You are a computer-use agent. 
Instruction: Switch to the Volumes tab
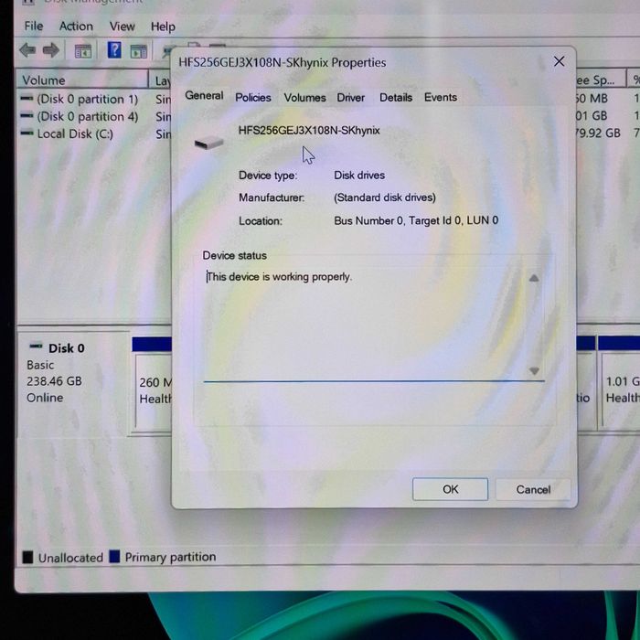click(304, 98)
